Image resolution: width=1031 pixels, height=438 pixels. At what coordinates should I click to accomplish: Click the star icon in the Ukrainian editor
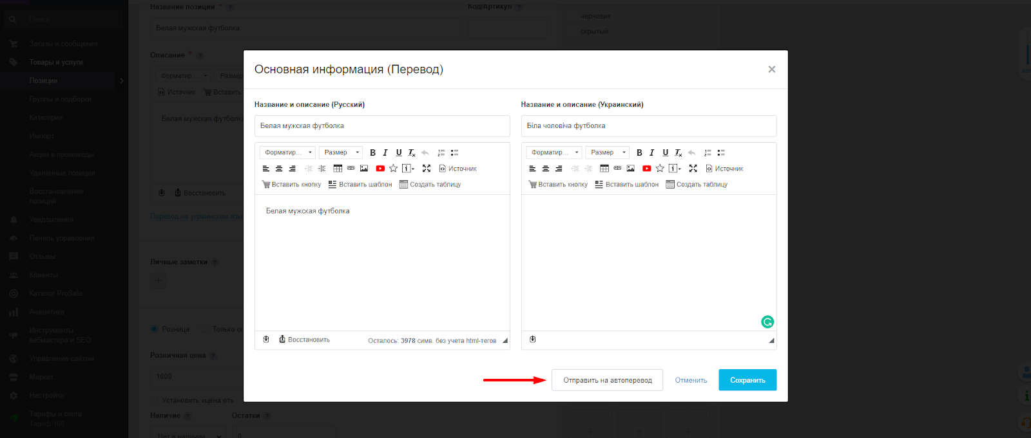click(660, 169)
